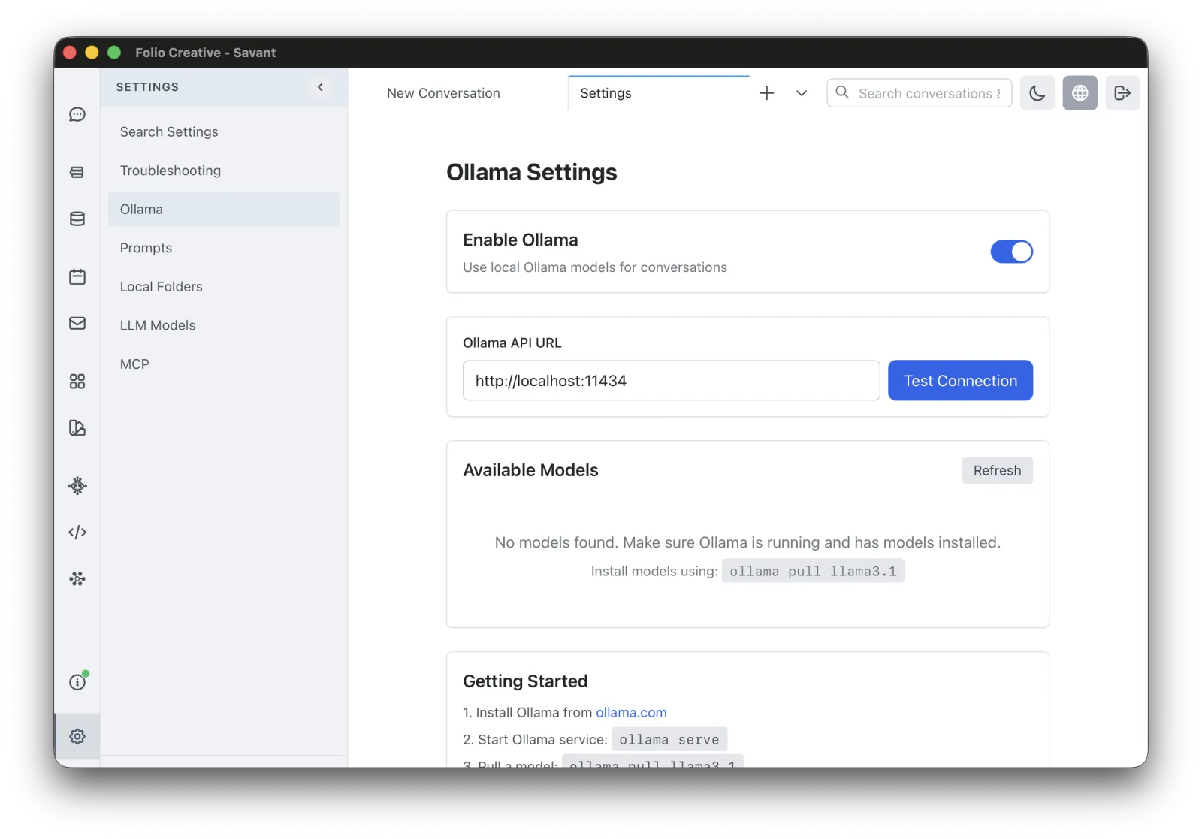Open Local Folders settings section
The image size is (1202, 839).
(224, 286)
